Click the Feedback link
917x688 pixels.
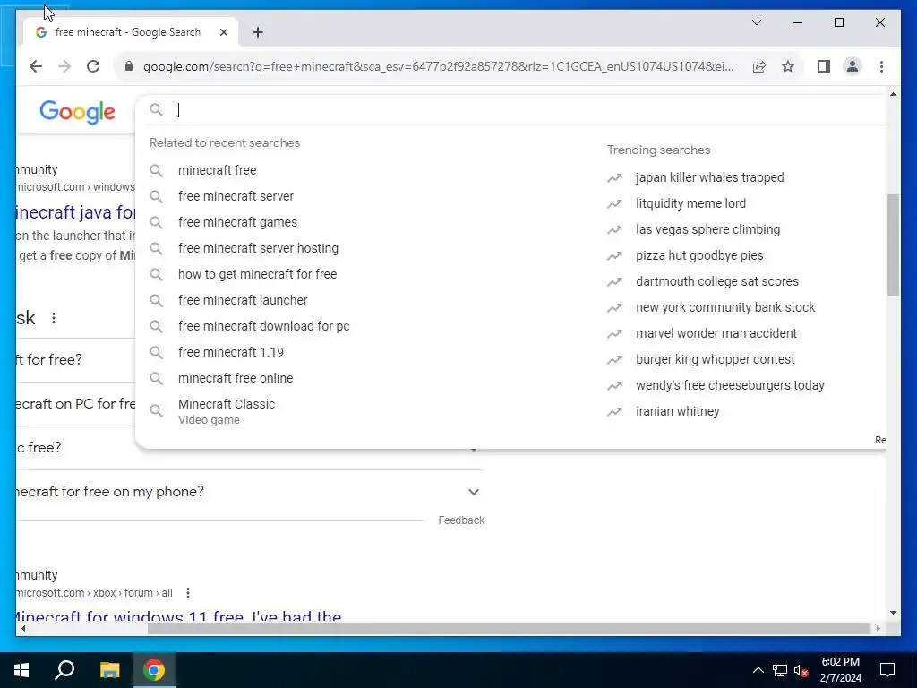[x=461, y=520]
